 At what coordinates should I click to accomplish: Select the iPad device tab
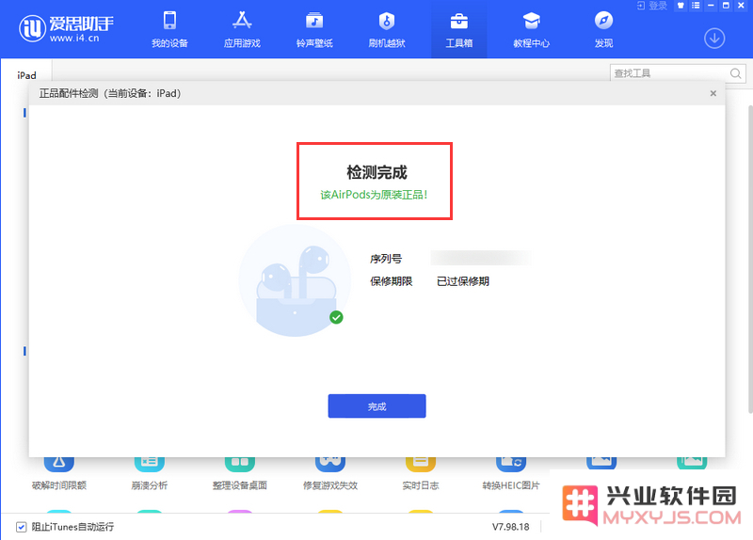(x=26, y=75)
